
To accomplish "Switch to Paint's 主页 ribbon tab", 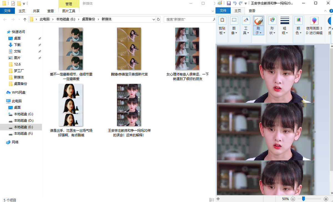I will tap(238, 11).
